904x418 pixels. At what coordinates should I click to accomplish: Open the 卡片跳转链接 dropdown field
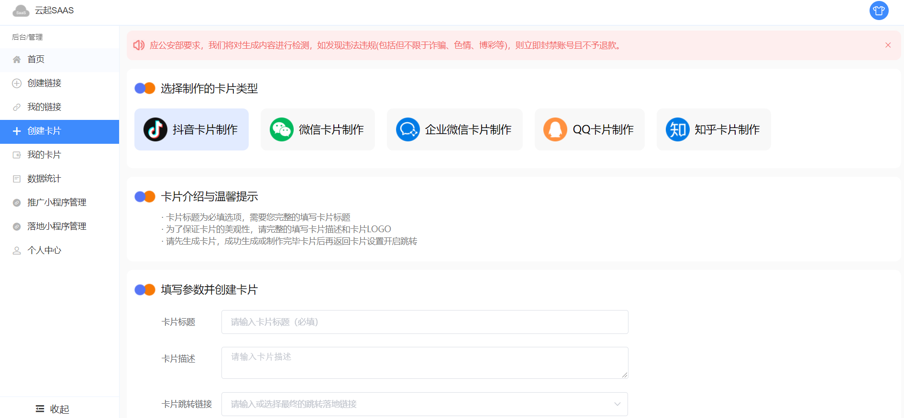pyautogui.click(x=425, y=404)
